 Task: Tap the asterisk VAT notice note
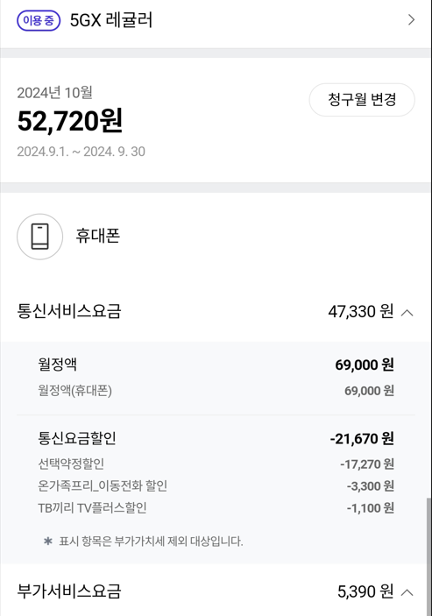click(x=143, y=542)
